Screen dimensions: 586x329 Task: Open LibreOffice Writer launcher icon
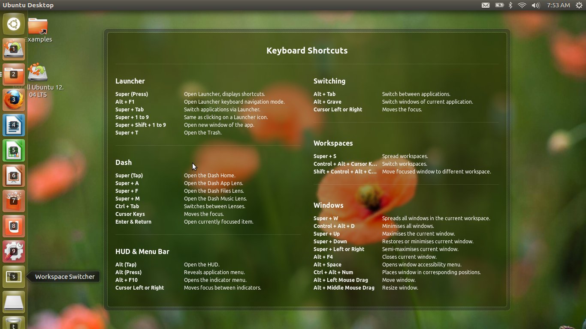tap(14, 125)
